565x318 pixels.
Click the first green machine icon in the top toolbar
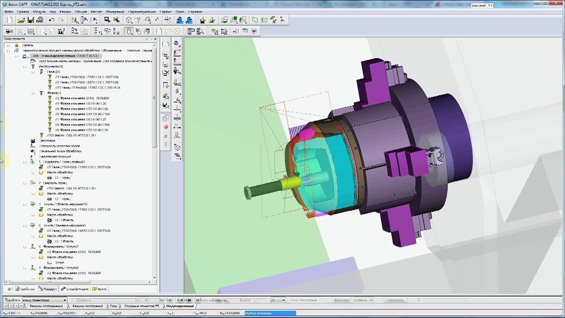[x=203, y=20]
